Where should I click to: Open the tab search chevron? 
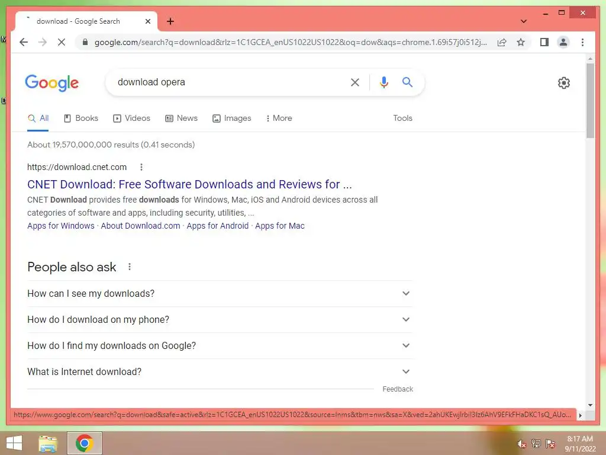[524, 21]
